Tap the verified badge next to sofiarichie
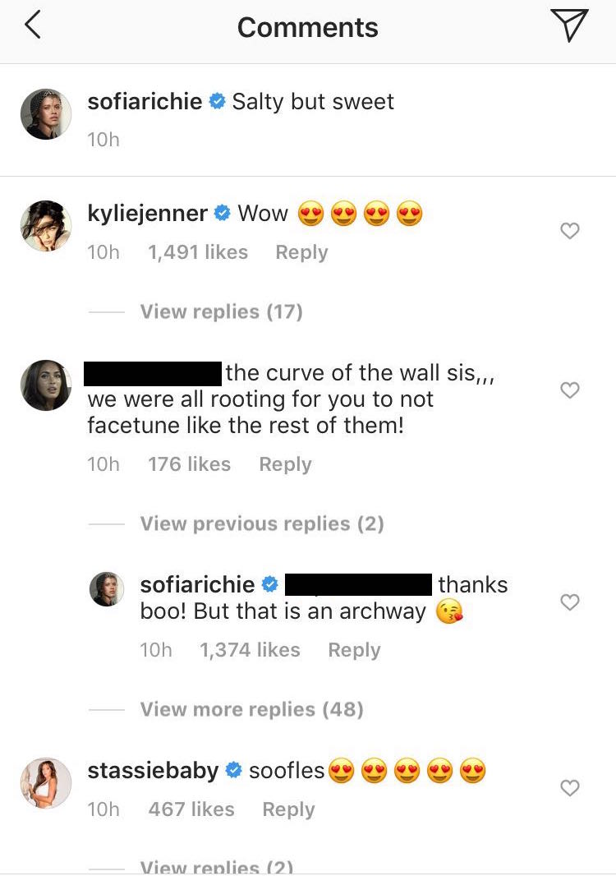The height and width of the screenshot is (876, 616). [x=216, y=102]
